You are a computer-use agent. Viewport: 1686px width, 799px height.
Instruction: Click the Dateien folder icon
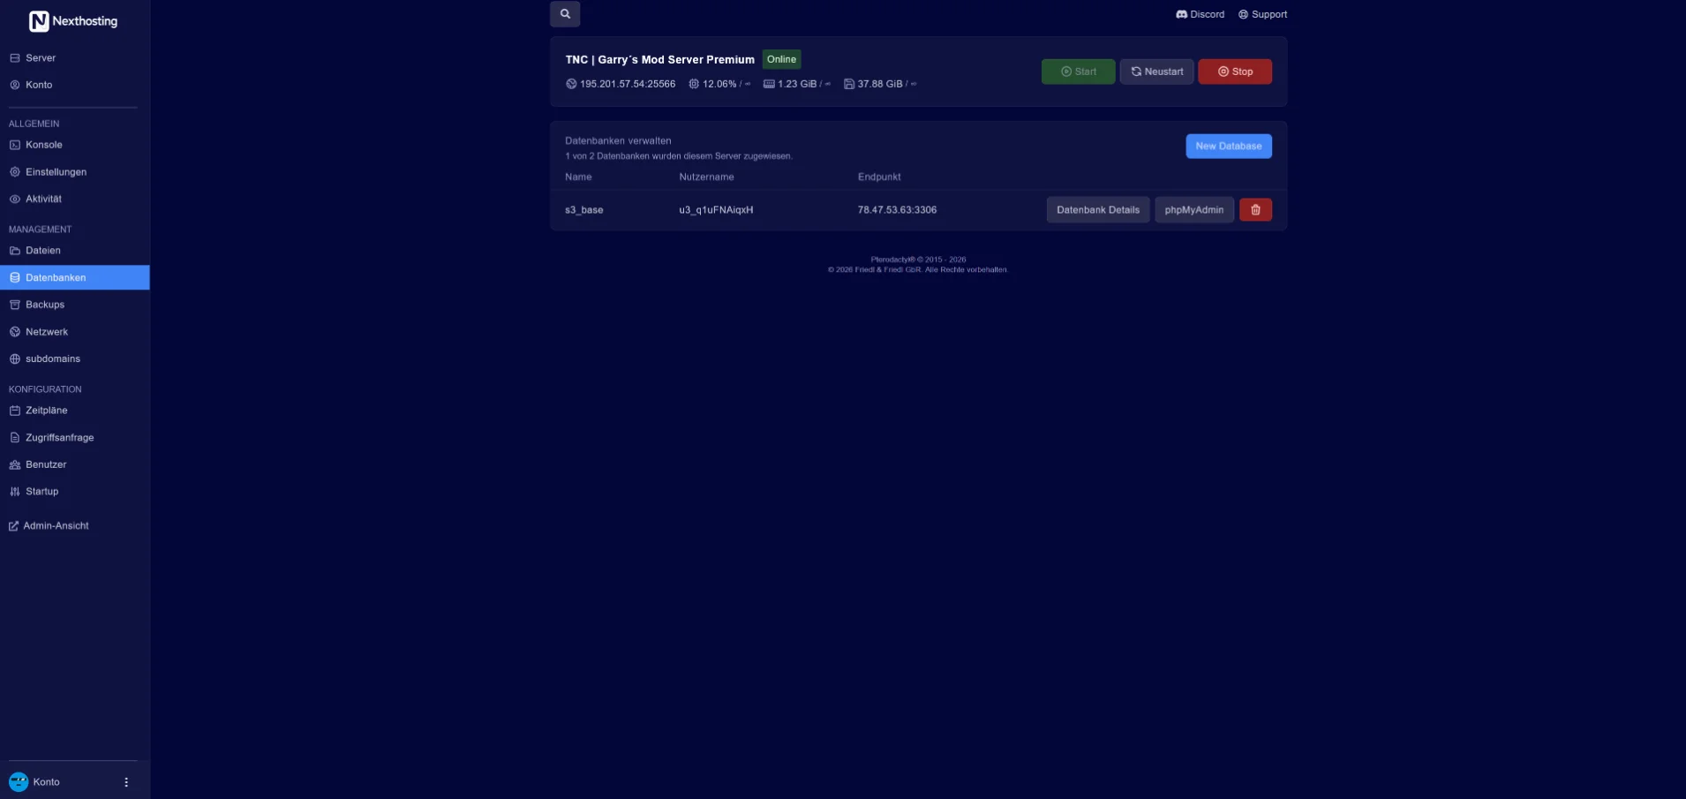pos(15,251)
